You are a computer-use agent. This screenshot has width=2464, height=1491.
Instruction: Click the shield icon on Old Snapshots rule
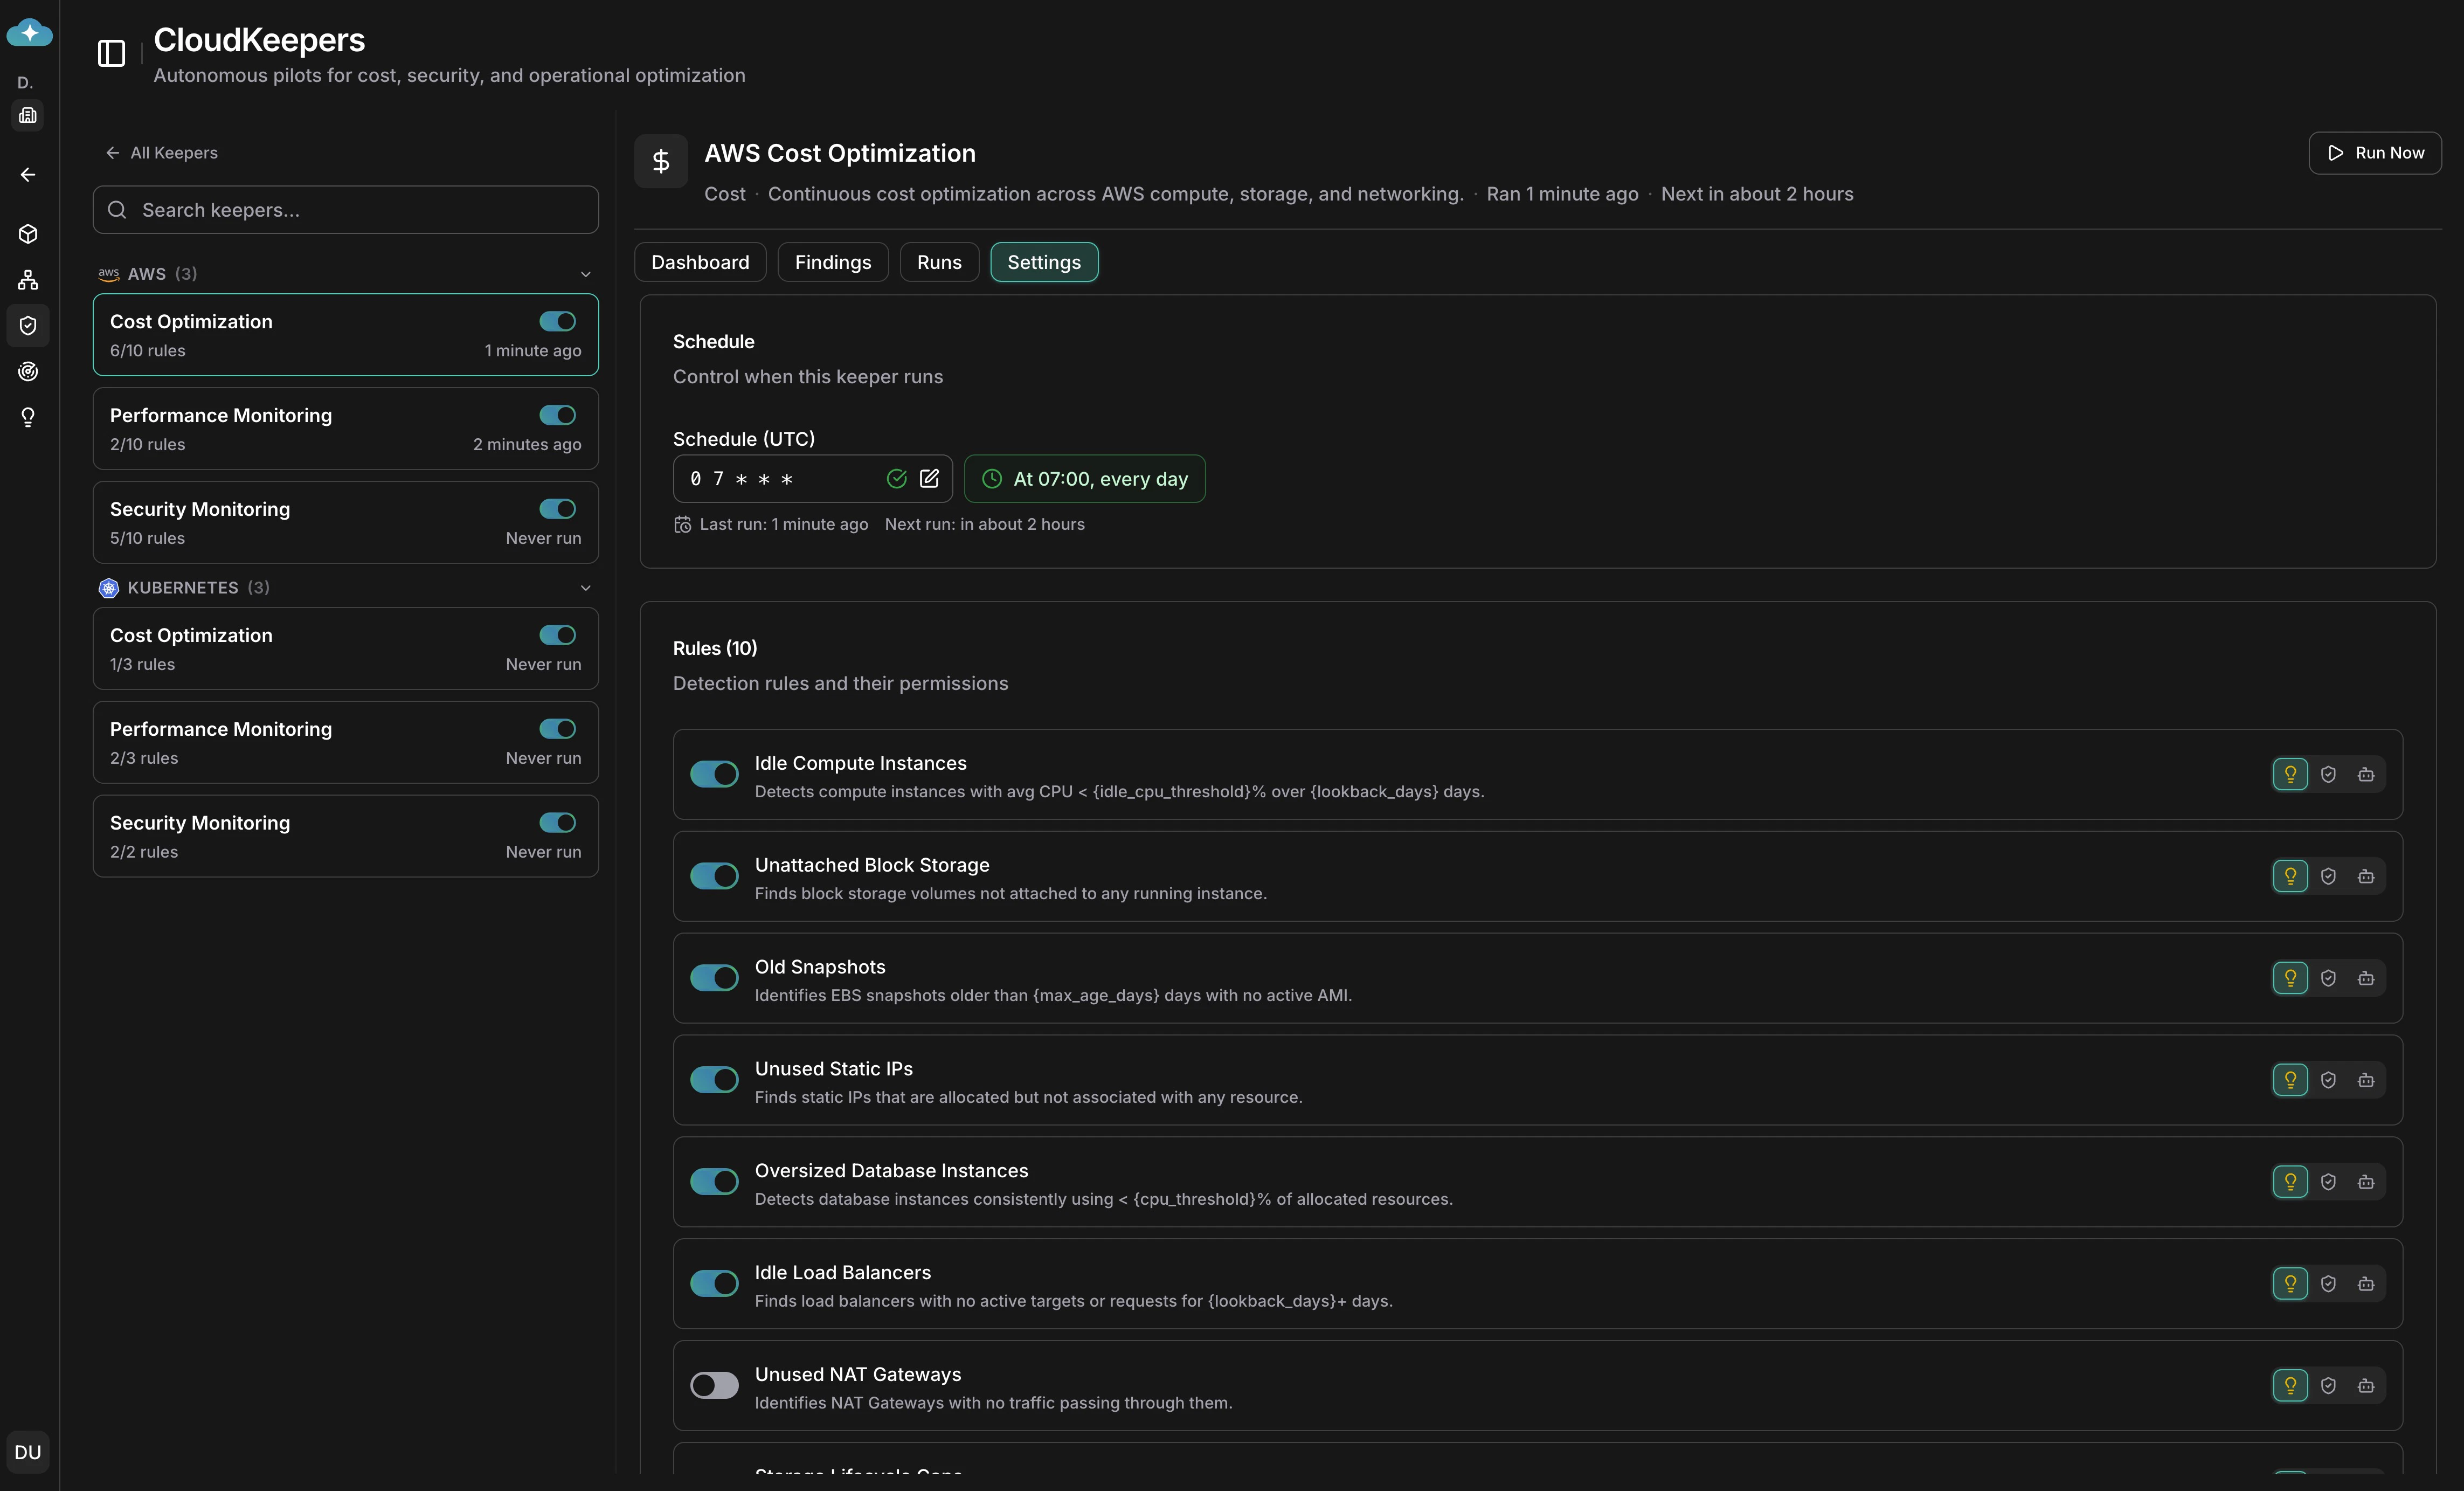tap(2328, 978)
